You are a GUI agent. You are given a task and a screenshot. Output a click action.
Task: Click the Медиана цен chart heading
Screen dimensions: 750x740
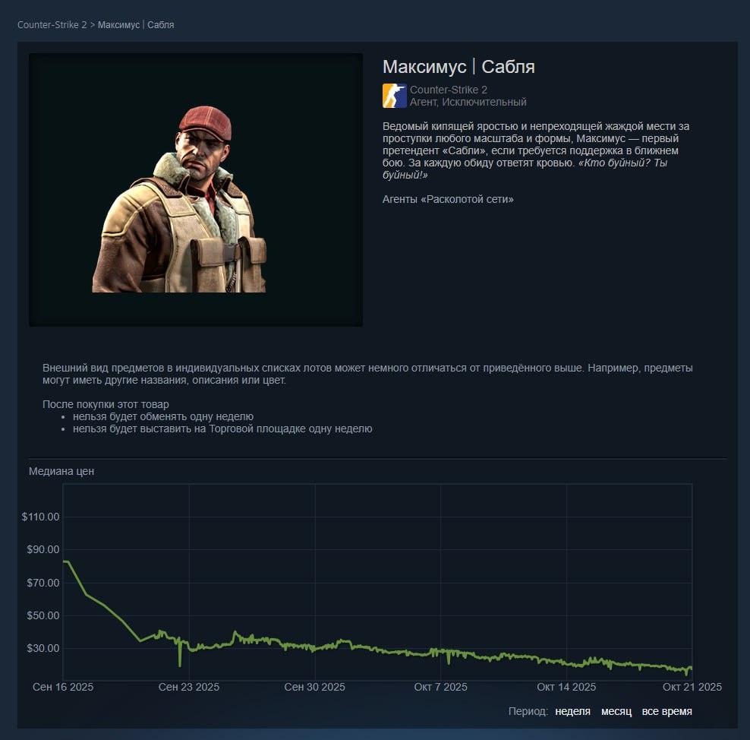pyautogui.click(x=61, y=472)
